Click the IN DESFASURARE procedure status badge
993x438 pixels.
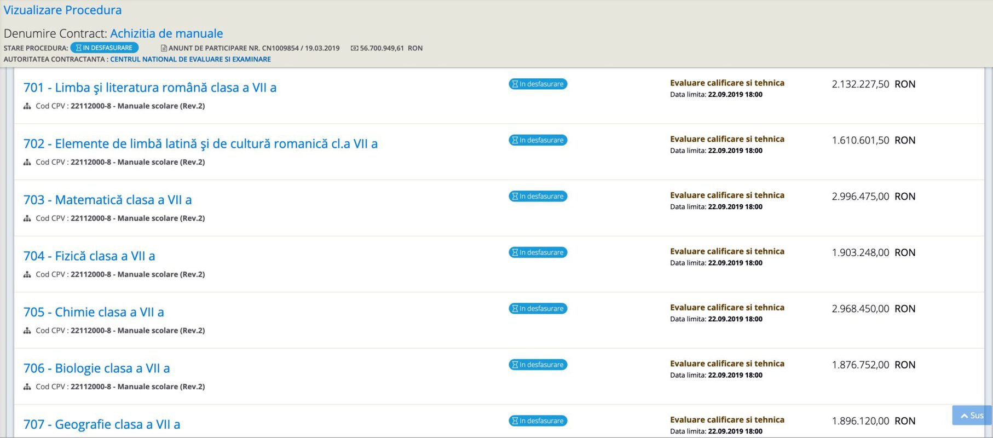pyautogui.click(x=105, y=48)
